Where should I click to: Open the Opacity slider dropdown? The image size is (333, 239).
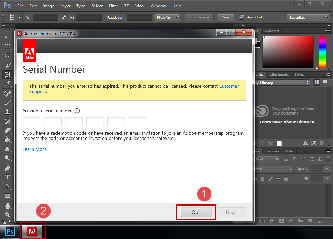[327, 169]
